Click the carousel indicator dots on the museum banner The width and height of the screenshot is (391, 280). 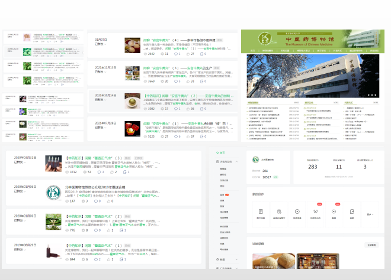coord(373,95)
